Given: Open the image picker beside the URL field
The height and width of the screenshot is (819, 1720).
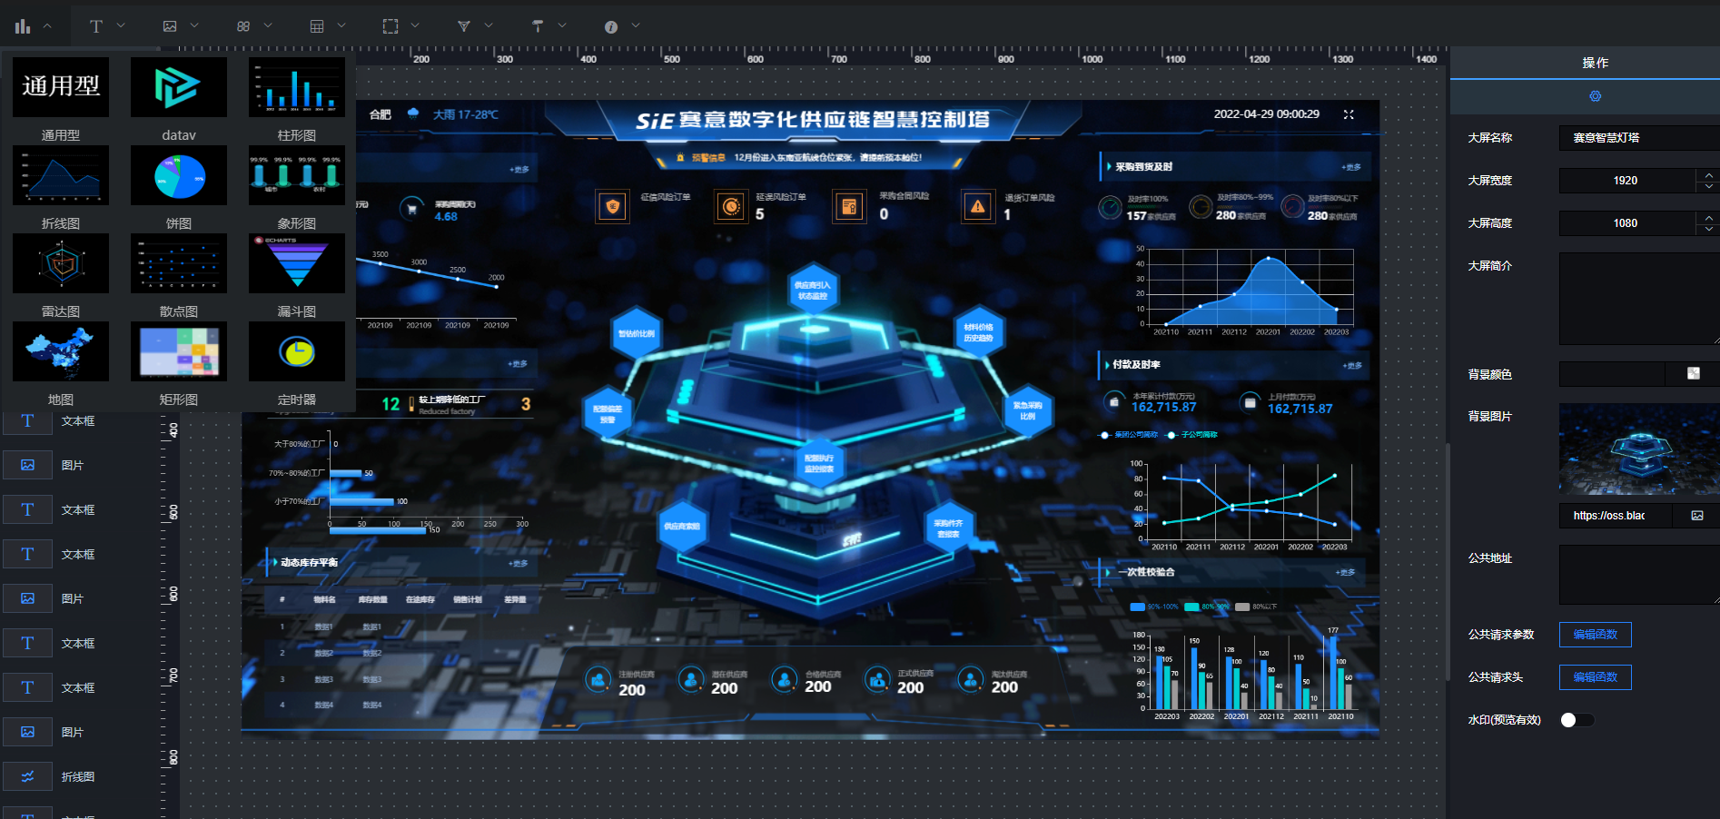Looking at the screenshot, I should (x=1697, y=516).
